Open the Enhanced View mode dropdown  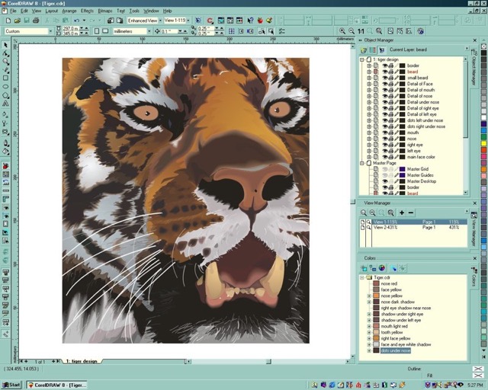point(160,21)
